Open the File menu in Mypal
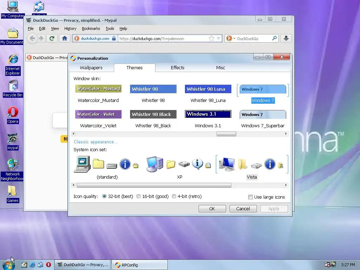Image resolution: width=360 pixels, height=270 pixels. (31, 28)
